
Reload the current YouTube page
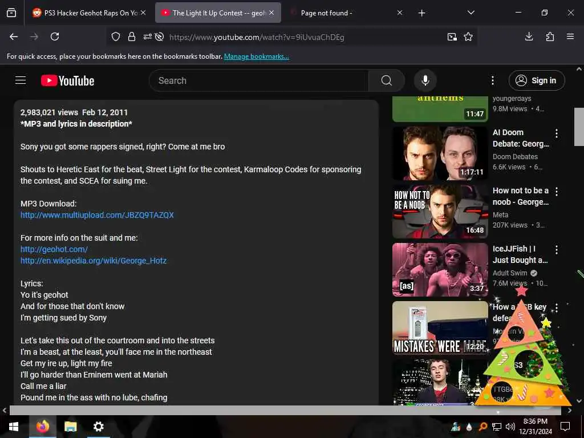55,36
